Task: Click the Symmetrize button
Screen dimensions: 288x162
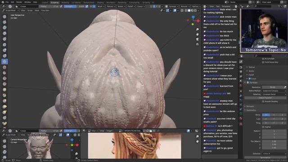Action: click(x=265, y=157)
